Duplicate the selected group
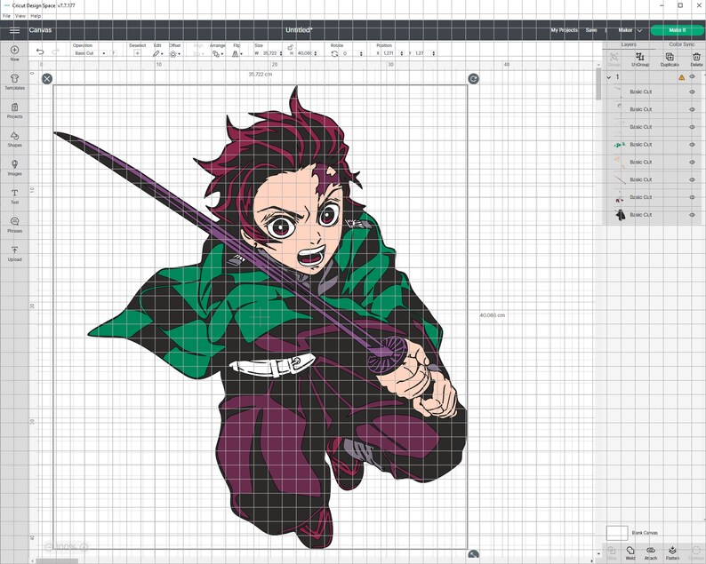The height and width of the screenshot is (564, 706). [x=670, y=60]
